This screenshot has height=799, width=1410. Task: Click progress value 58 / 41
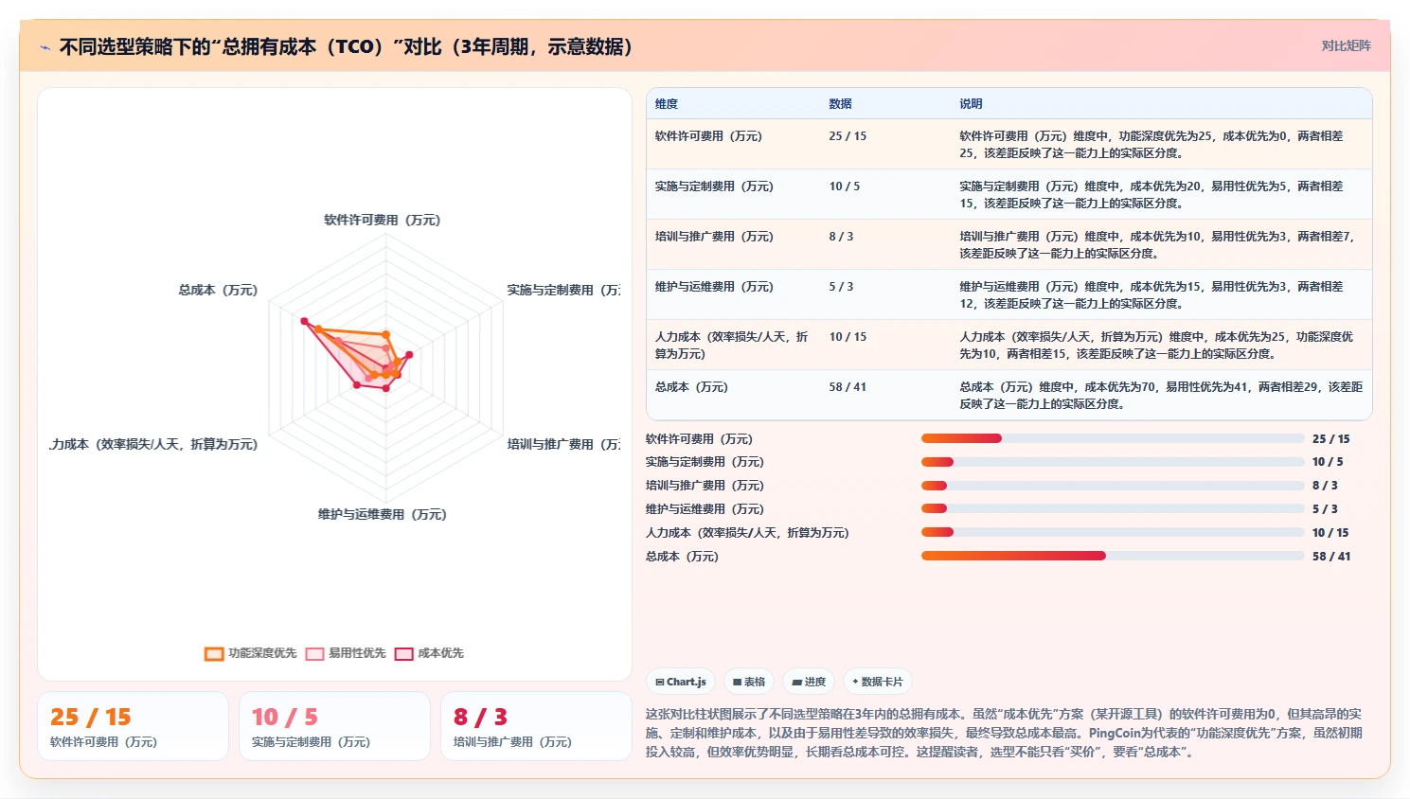pyautogui.click(x=1331, y=557)
